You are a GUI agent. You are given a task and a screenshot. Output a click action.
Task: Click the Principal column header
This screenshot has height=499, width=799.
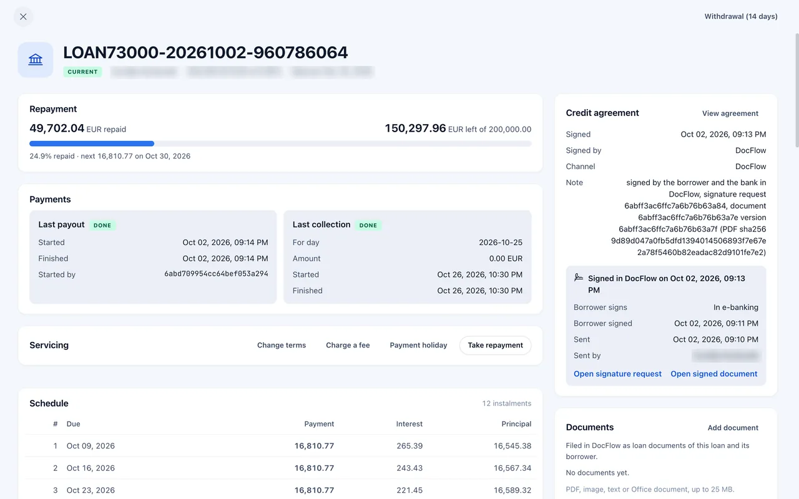click(516, 424)
